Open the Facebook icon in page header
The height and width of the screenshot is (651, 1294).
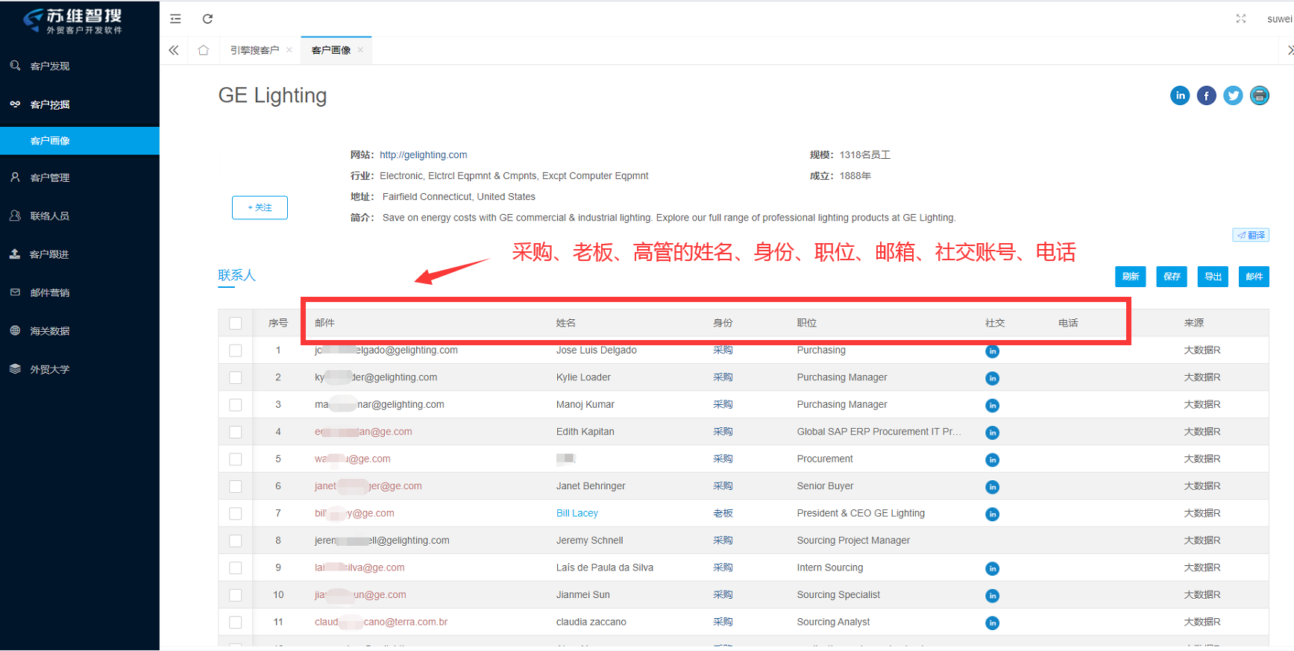coord(1206,95)
